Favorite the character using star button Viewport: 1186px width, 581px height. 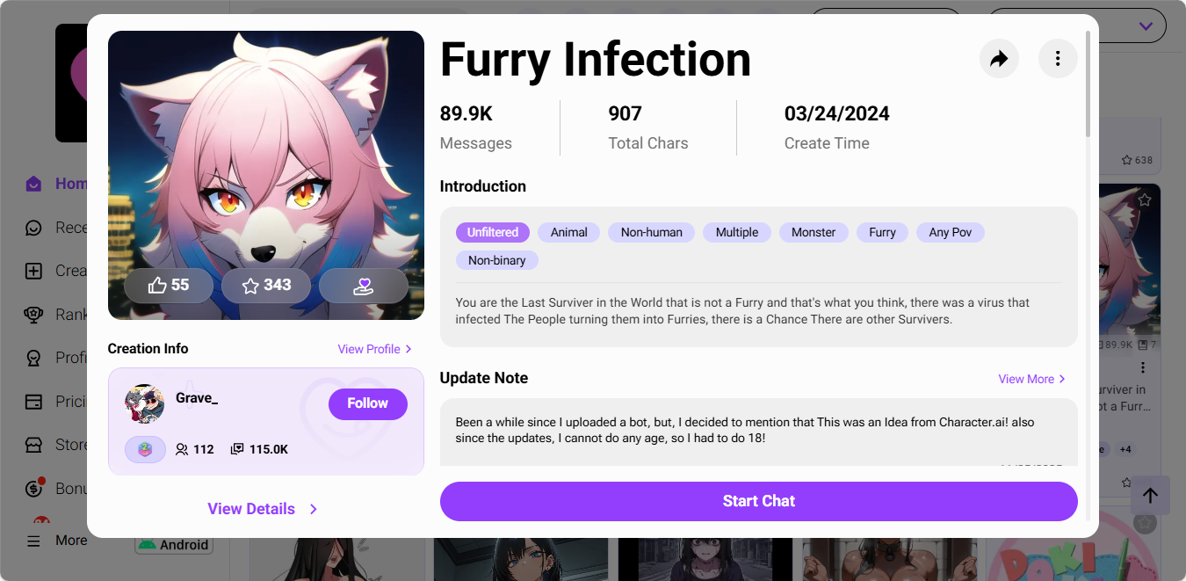click(265, 285)
